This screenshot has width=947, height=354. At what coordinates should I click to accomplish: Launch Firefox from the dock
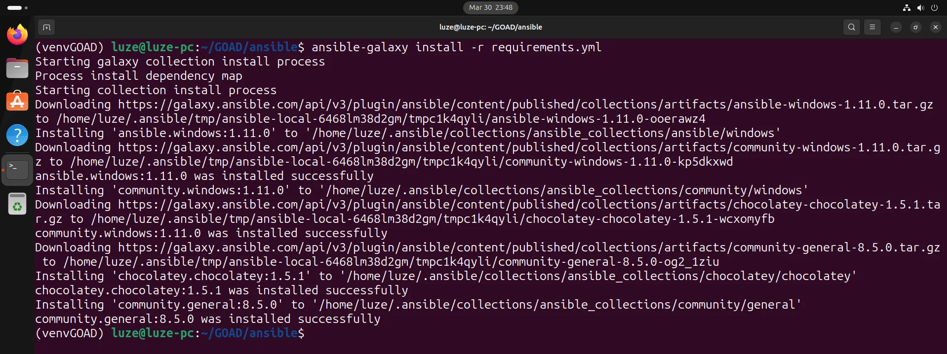coord(17,35)
